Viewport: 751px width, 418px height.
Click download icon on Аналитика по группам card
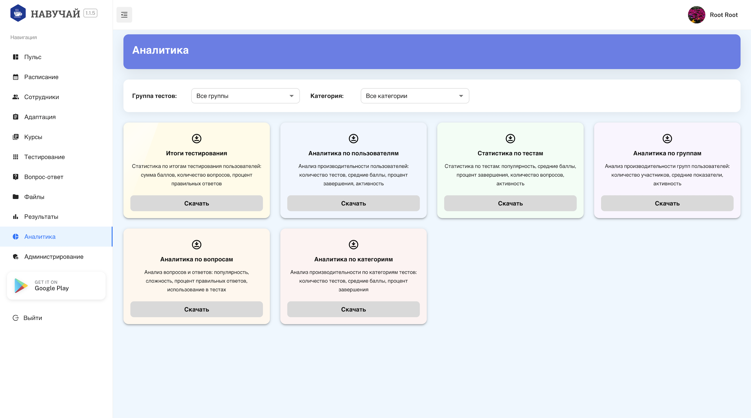[667, 138]
